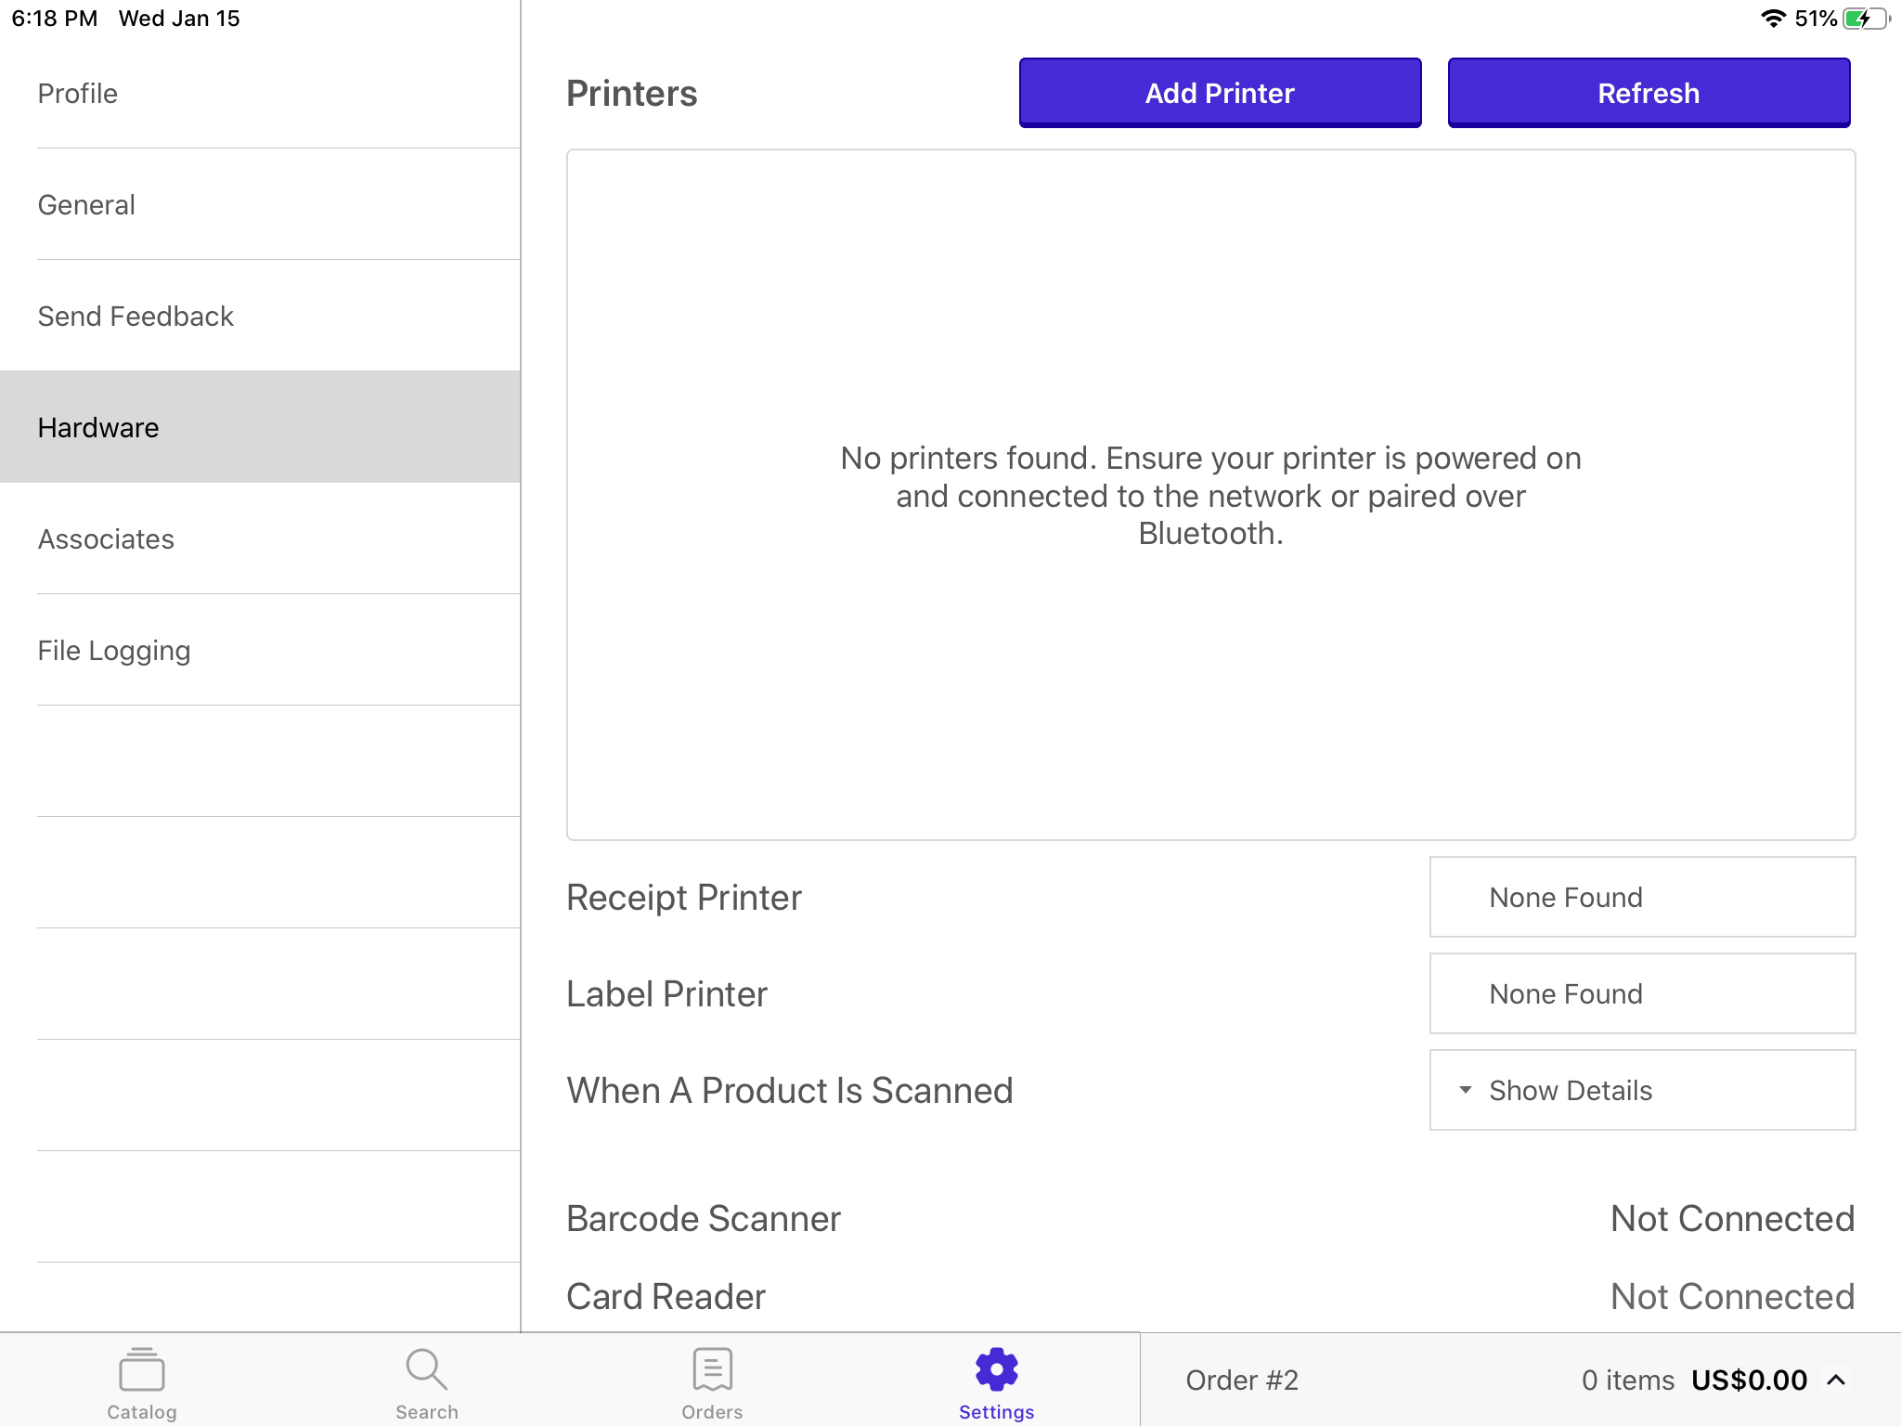
Task: Select the Hardware settings section
Action: click(x=260, y=427)
